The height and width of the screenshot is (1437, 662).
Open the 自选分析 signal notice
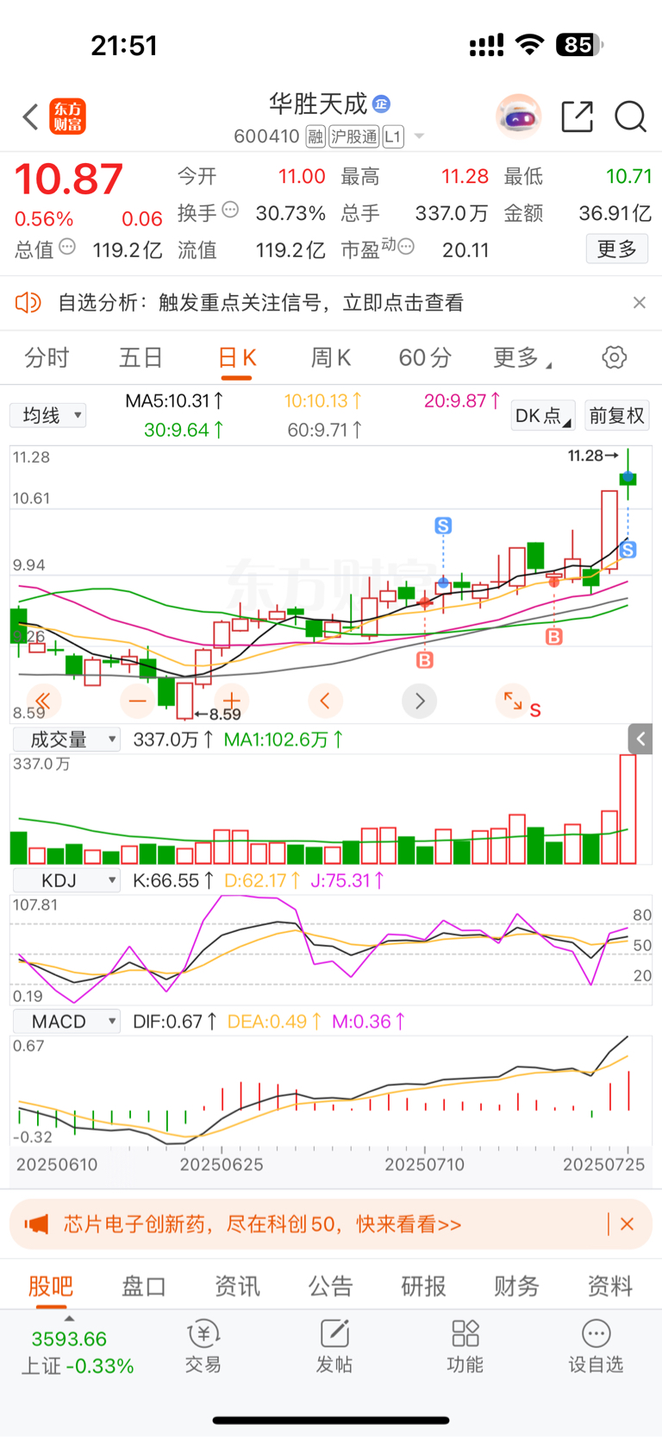point(260,302)
